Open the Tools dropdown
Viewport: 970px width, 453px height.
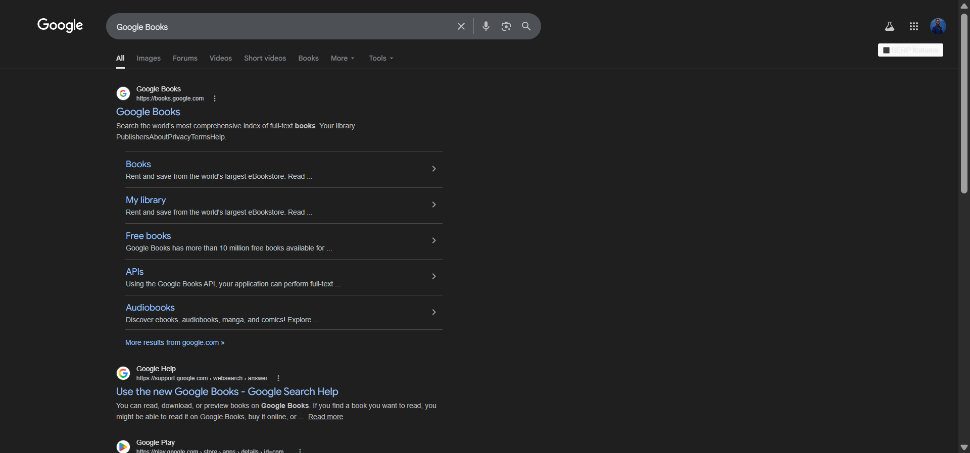[381, 58]
